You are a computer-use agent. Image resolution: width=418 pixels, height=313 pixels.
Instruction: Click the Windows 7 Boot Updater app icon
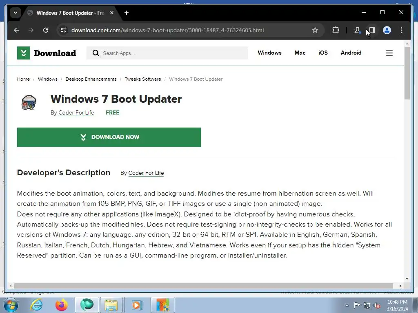(x=29, y=102)
